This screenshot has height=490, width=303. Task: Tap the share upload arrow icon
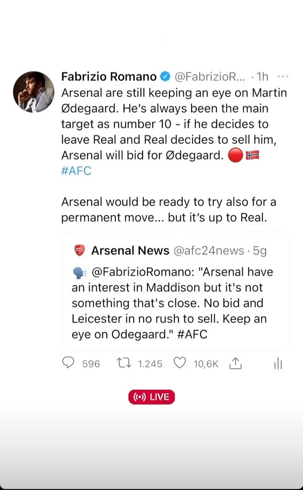coord(235,364)
